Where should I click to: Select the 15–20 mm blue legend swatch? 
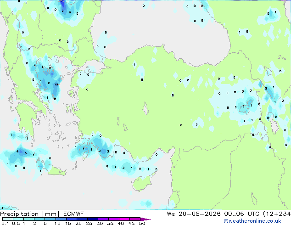click(72, 219)
